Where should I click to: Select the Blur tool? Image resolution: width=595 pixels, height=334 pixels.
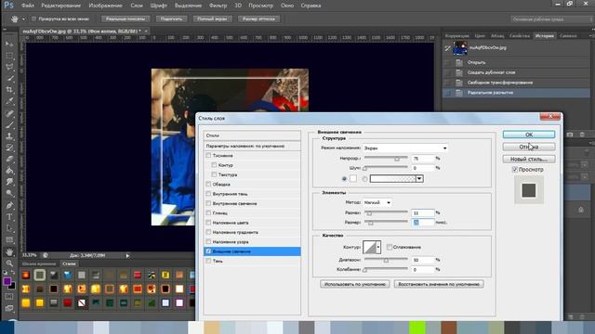(9, 182)
